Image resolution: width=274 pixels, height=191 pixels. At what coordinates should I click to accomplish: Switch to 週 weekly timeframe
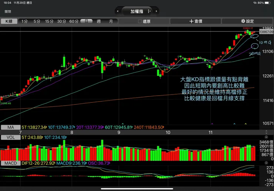(98, 21)
